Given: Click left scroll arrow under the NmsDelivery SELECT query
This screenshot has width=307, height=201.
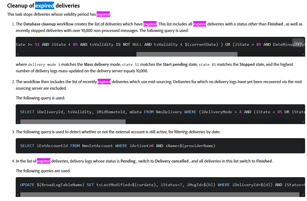Looking at the screenshot, I should (x=18, y=122).
